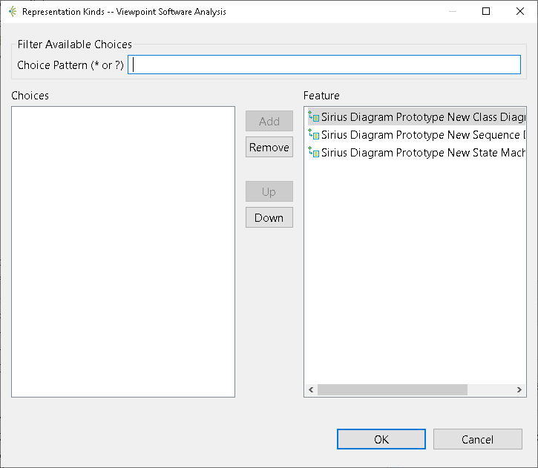Select Sirius Diagram Prototype New State Machine row
The width and height of the screenshot is (538, 468).
[416, 153]
